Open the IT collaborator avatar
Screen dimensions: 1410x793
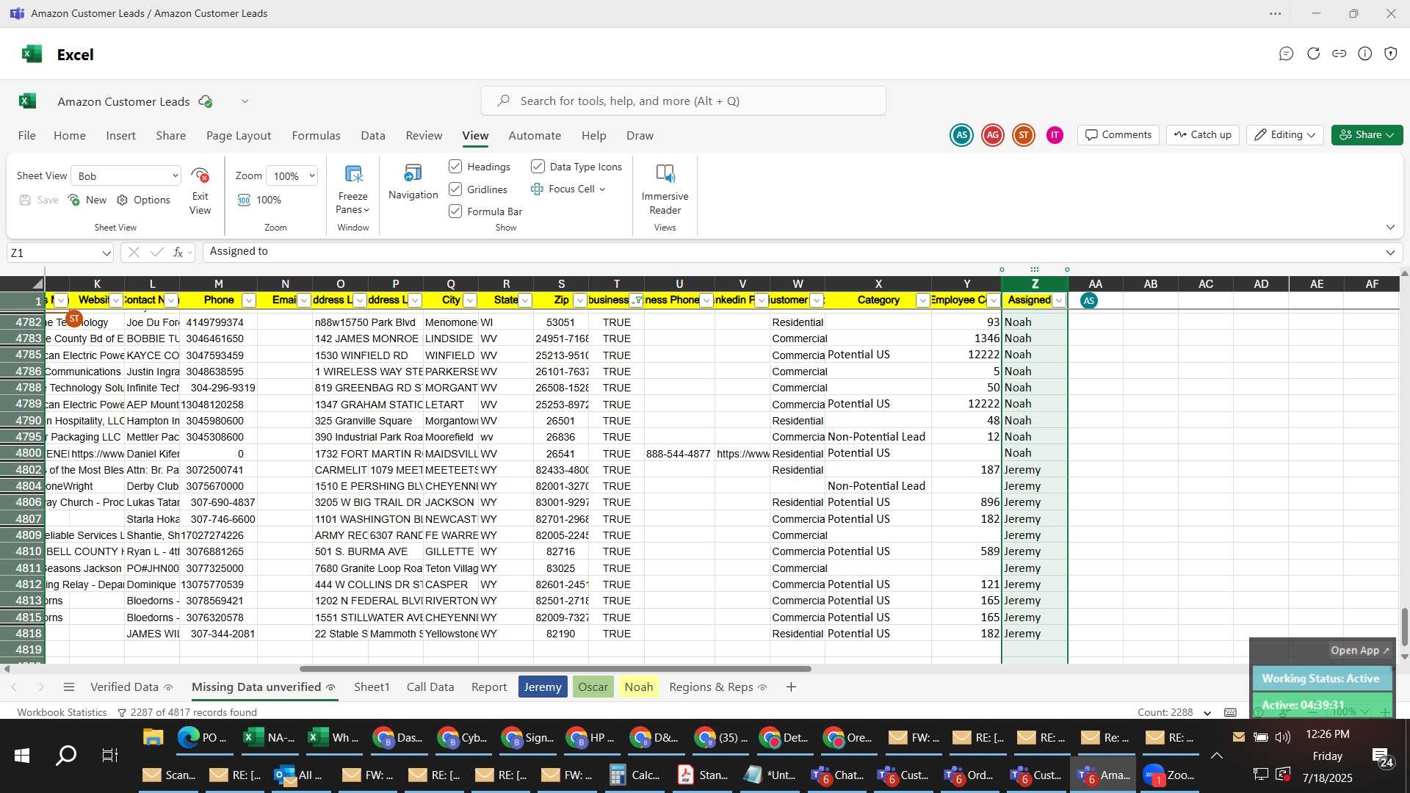(1055, 135)
